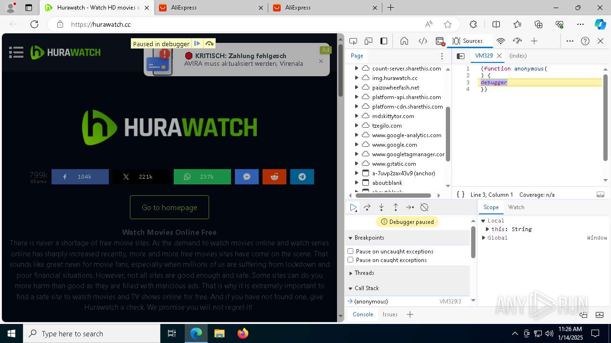This screenshot has height=343, width=611.
Task: Switch to second AliExpress browser tab
Action: coord(326,8)
